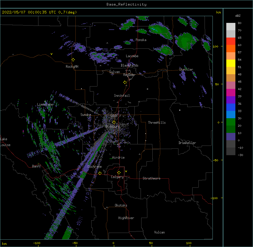Screen dimensions: 253x247
Task: Click the HighRiver label
Action: pos(126,218)
